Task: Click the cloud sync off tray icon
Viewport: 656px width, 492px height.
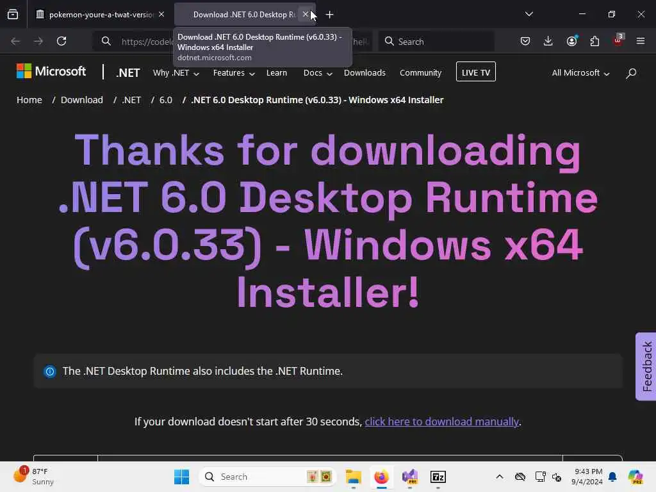Action: [x=520, y=477]
